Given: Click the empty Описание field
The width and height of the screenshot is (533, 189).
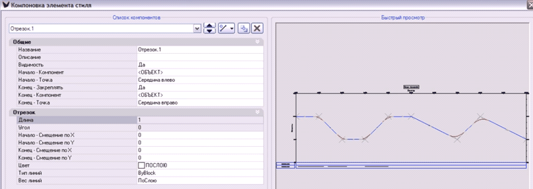Looking at the screenshot, I should [x=200, y=57].
